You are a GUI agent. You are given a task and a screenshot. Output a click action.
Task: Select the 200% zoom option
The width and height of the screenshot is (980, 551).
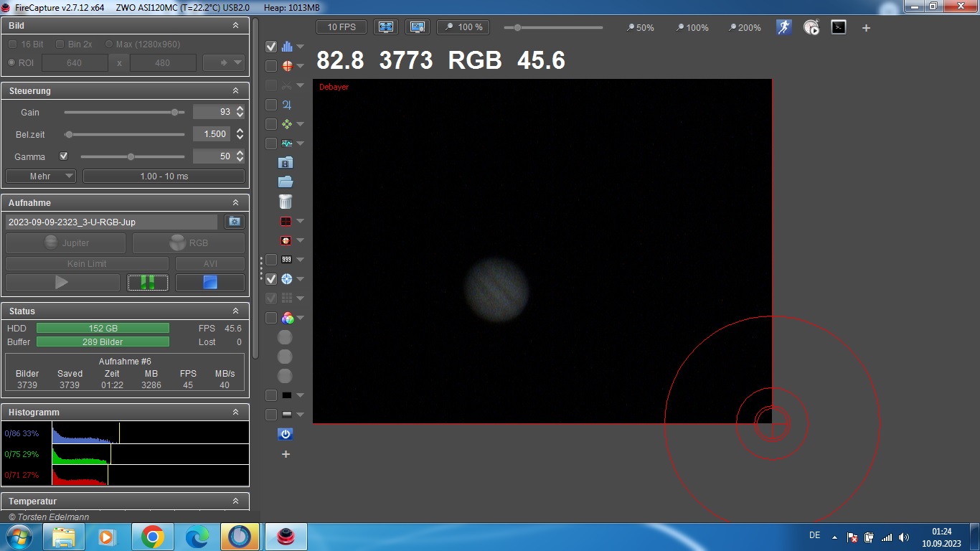pos(744,27)
